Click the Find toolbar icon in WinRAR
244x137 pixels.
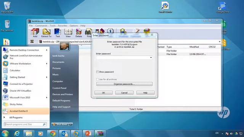tap(88, 33)
